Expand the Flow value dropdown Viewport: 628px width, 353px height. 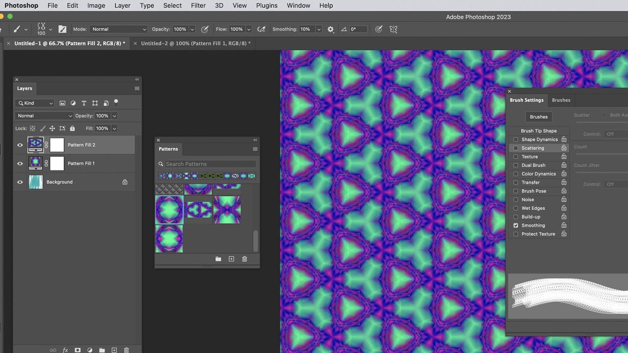coord(248,29)
